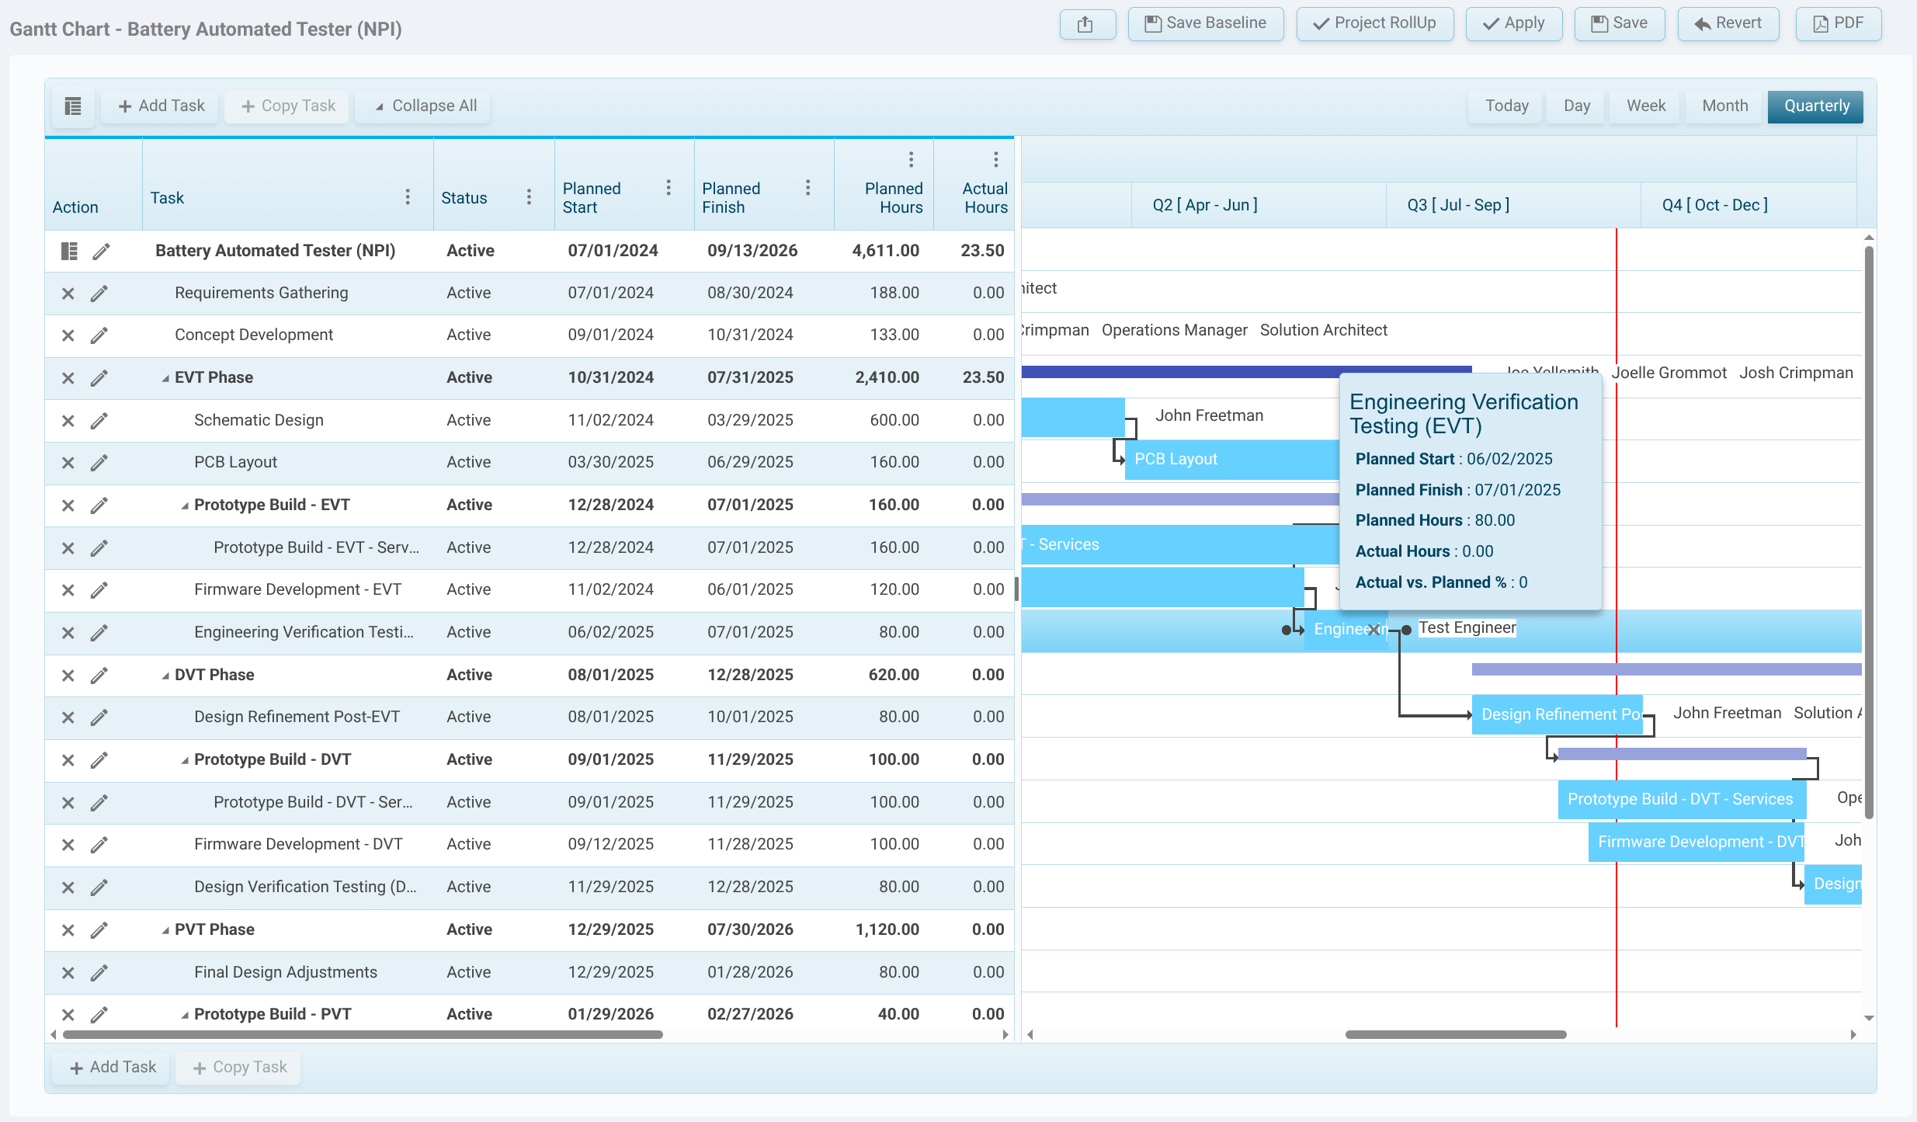Viewport: 1917px width, 1122px height.
Task: Delete the Design Refinement Post-EVT task
Action: pos(68,717)
